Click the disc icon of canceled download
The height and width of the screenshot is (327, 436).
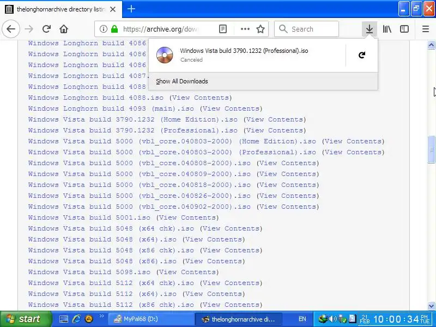click(x=165, y=55)
